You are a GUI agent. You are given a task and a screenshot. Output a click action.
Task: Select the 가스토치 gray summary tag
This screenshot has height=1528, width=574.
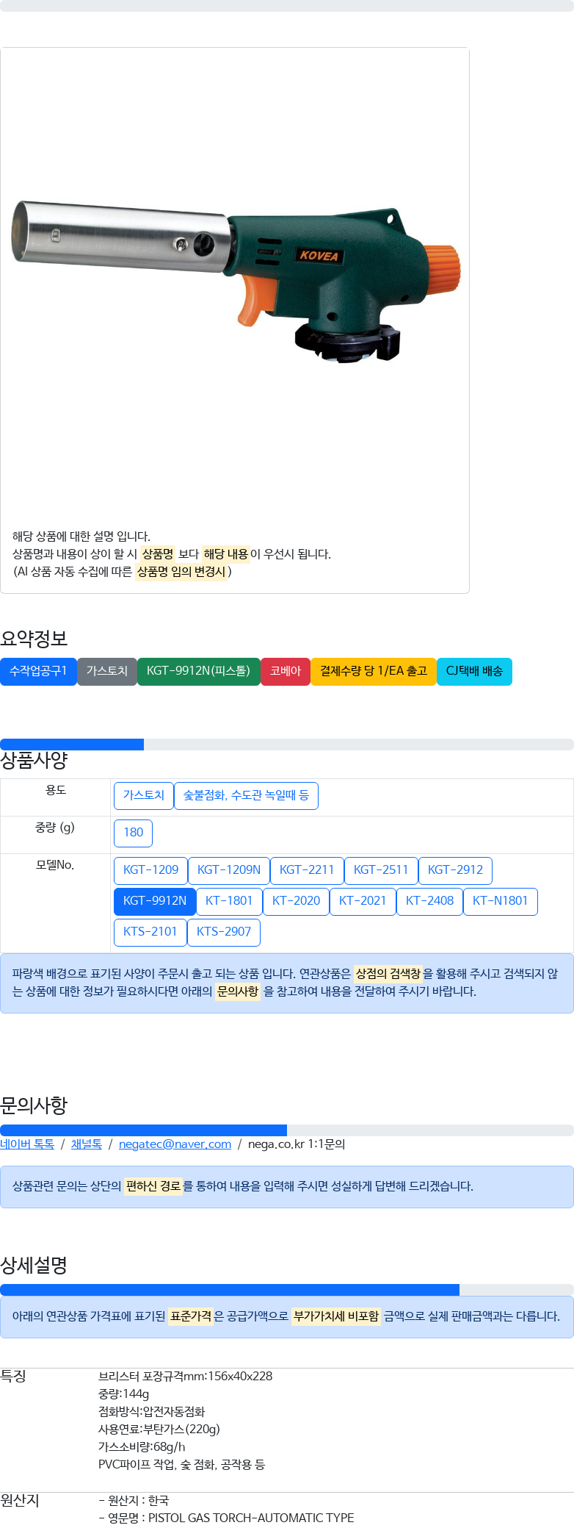(107, 671)
